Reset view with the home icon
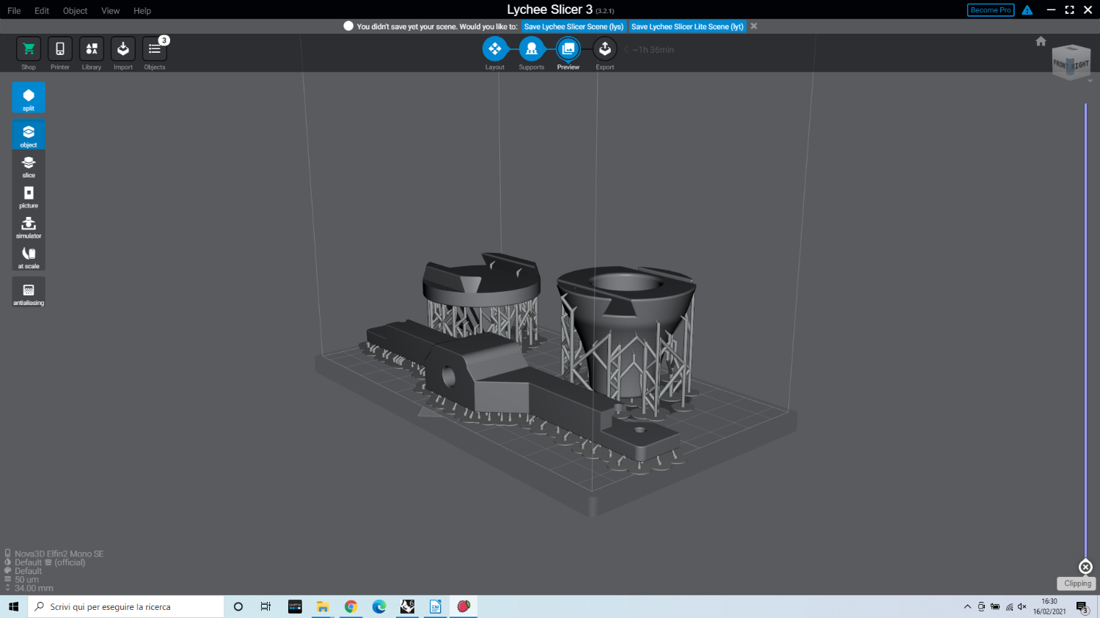The width and height of the screenshot is (1100, 618). point(1041,41)
